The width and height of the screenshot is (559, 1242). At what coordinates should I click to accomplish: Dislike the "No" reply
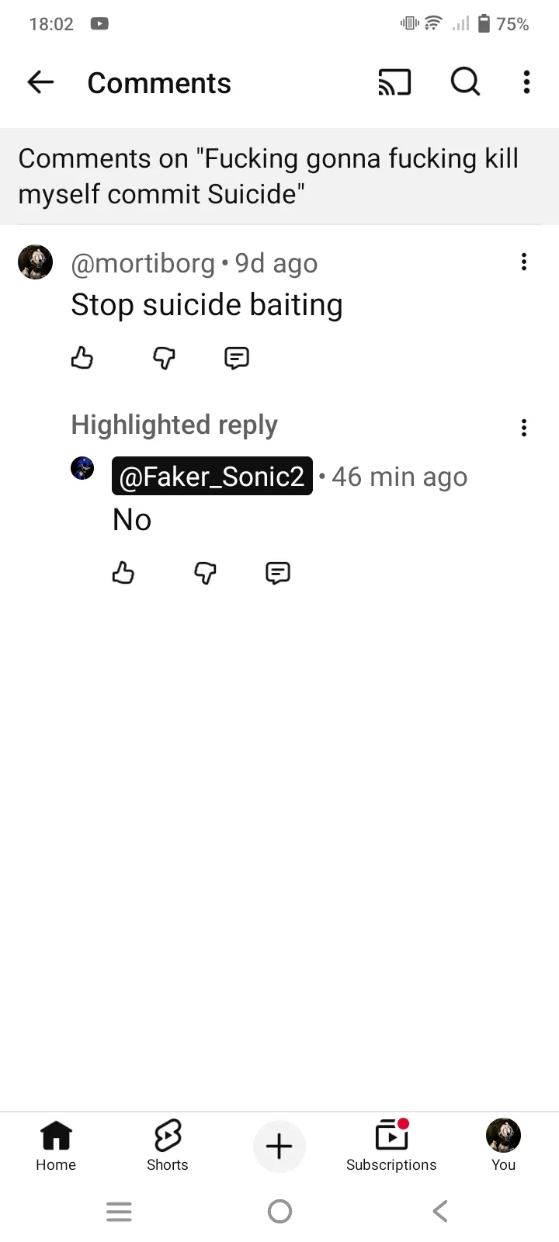pos(205,574)
